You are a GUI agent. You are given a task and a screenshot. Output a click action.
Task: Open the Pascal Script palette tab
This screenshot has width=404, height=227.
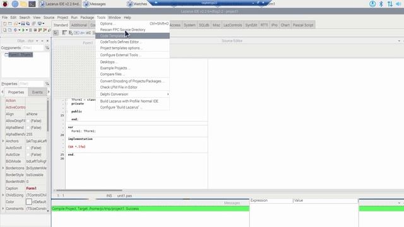(x=303, y=25)
